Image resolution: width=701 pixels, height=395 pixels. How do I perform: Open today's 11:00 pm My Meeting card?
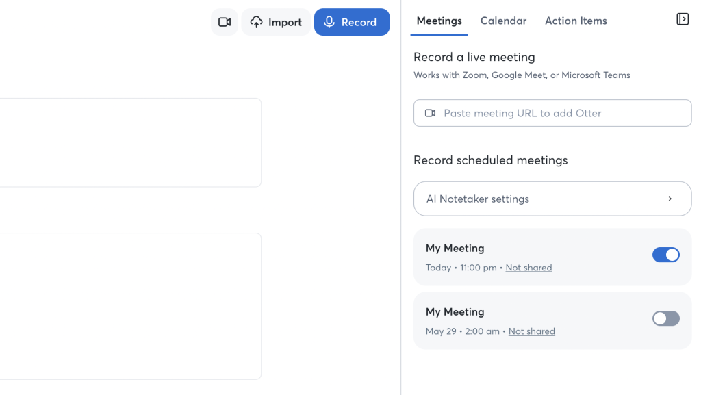tap(552, 257)
